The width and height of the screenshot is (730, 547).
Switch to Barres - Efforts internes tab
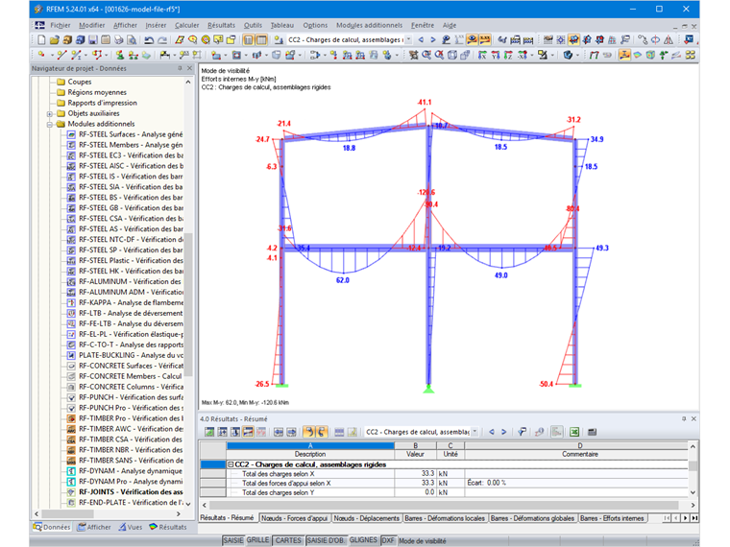point(612,518)
